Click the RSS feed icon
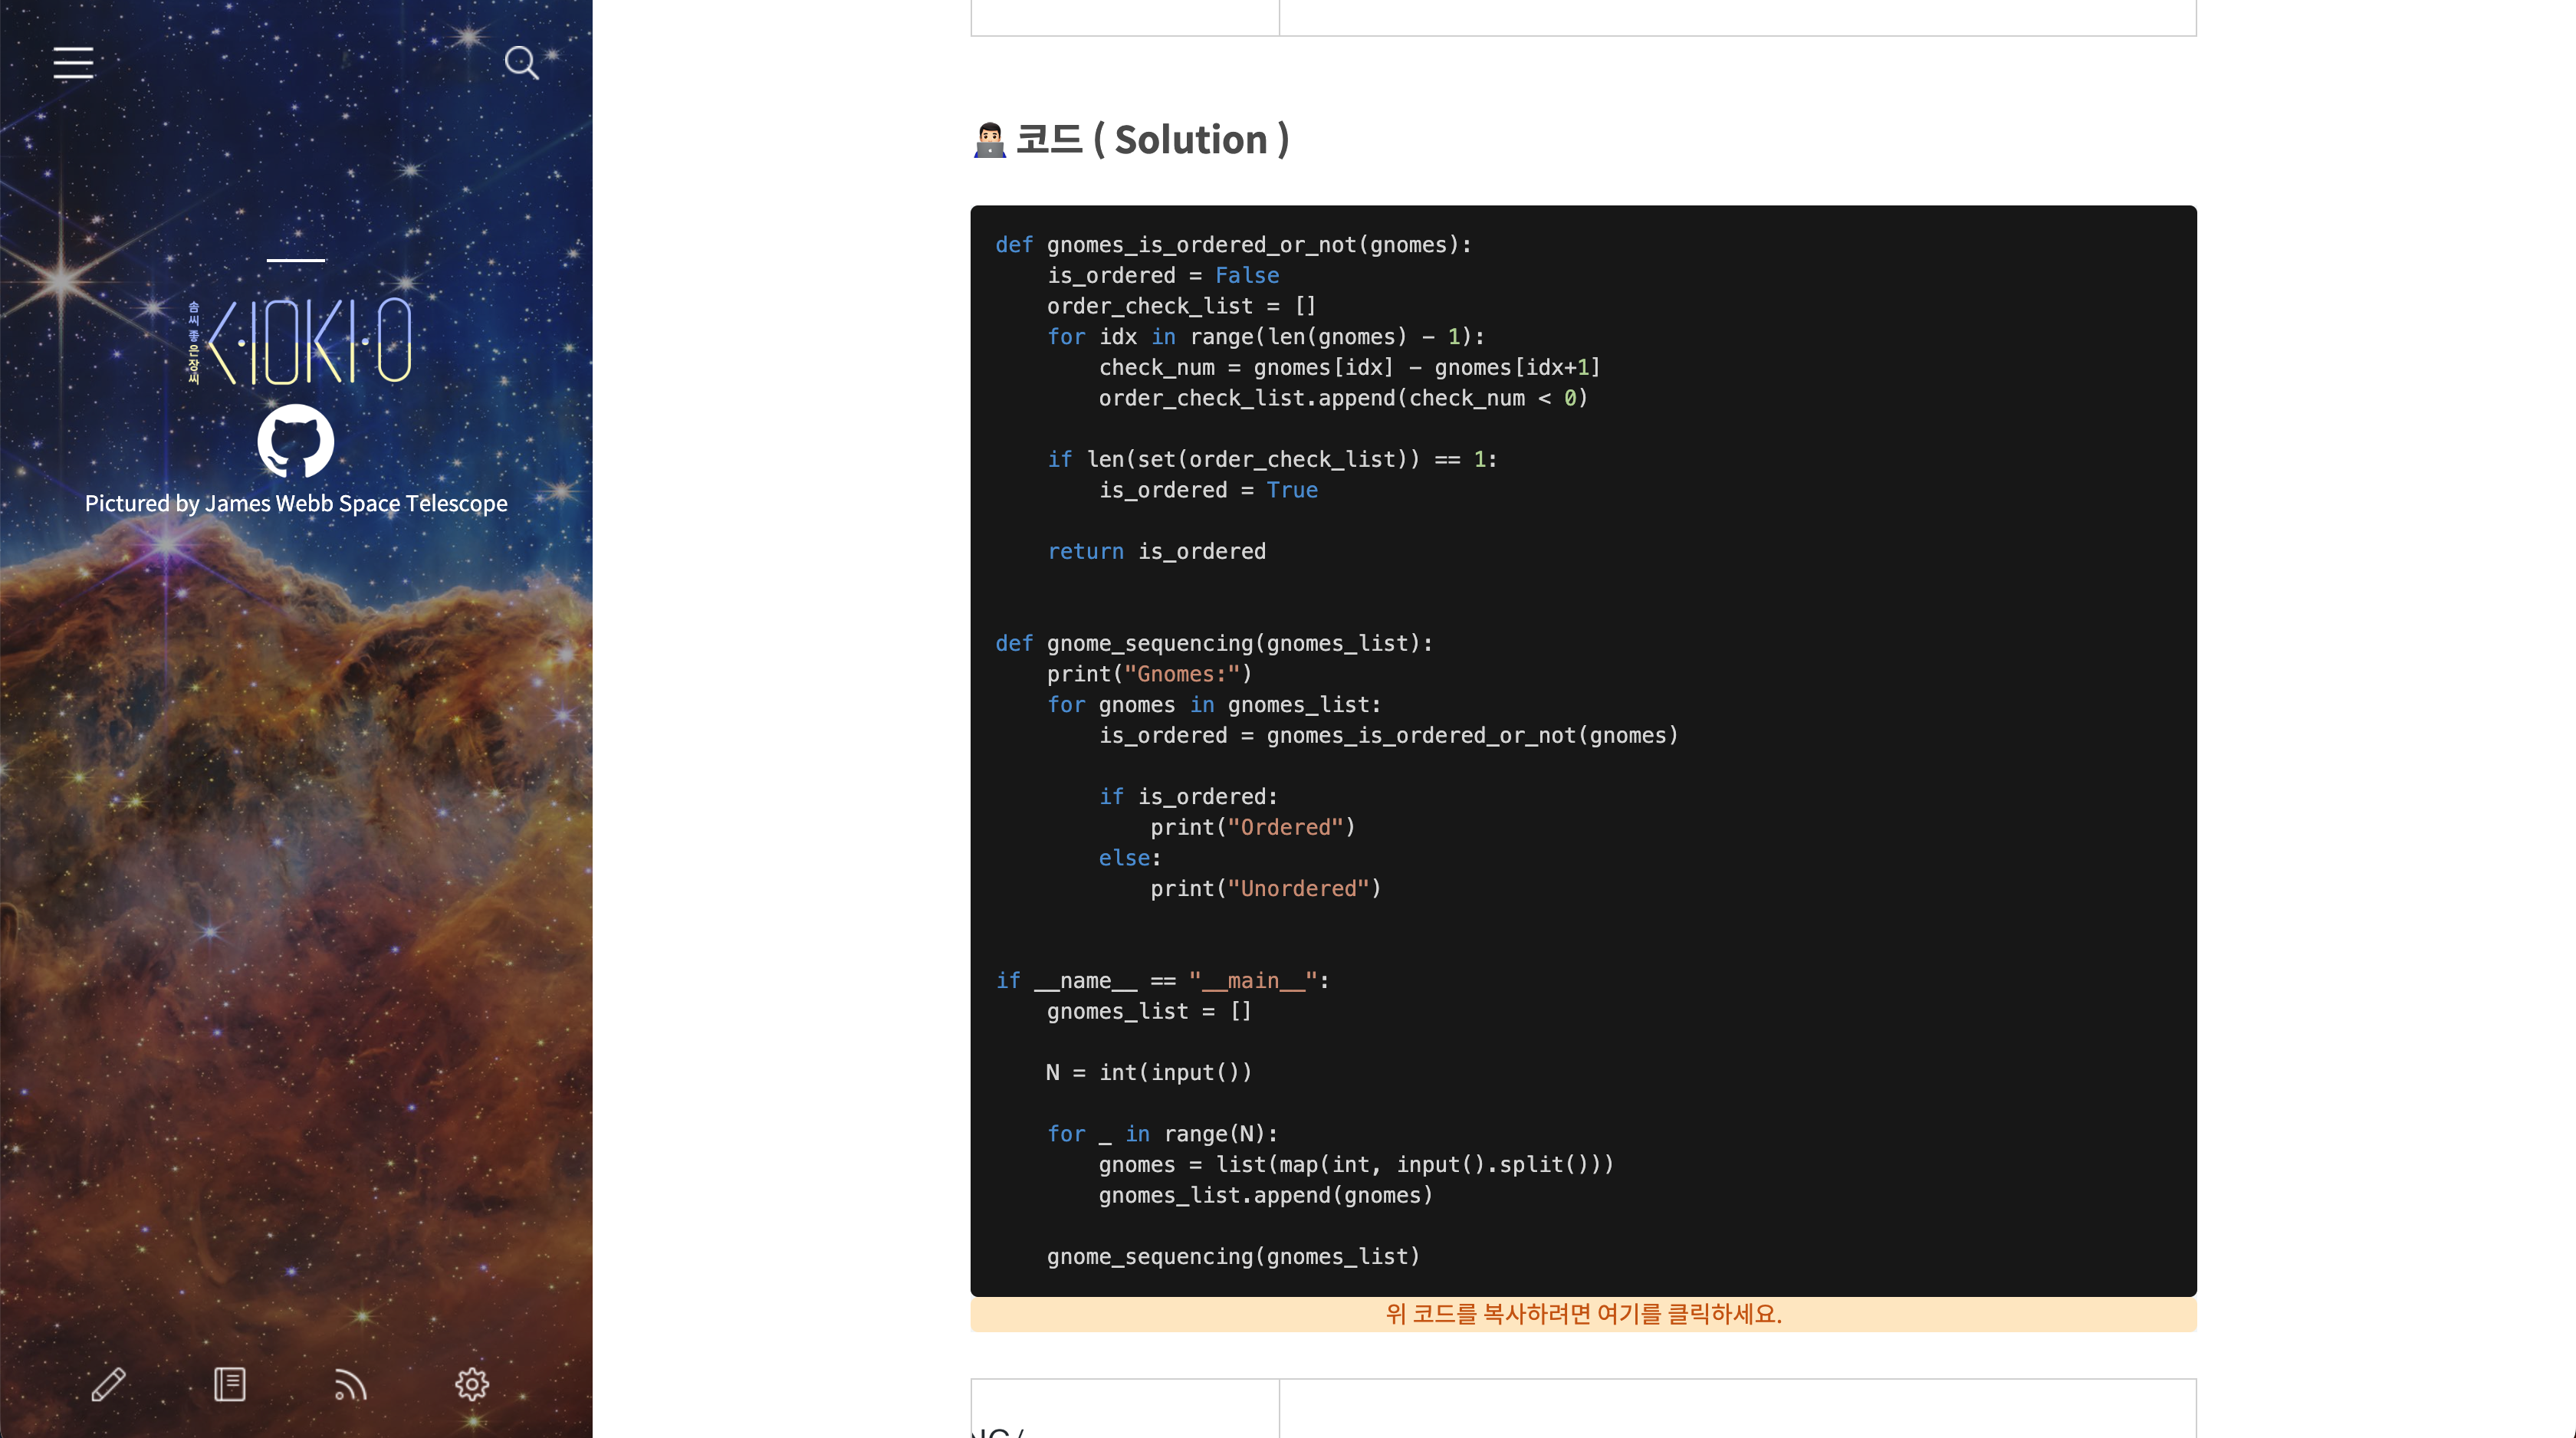 (x=350, y=1385)
